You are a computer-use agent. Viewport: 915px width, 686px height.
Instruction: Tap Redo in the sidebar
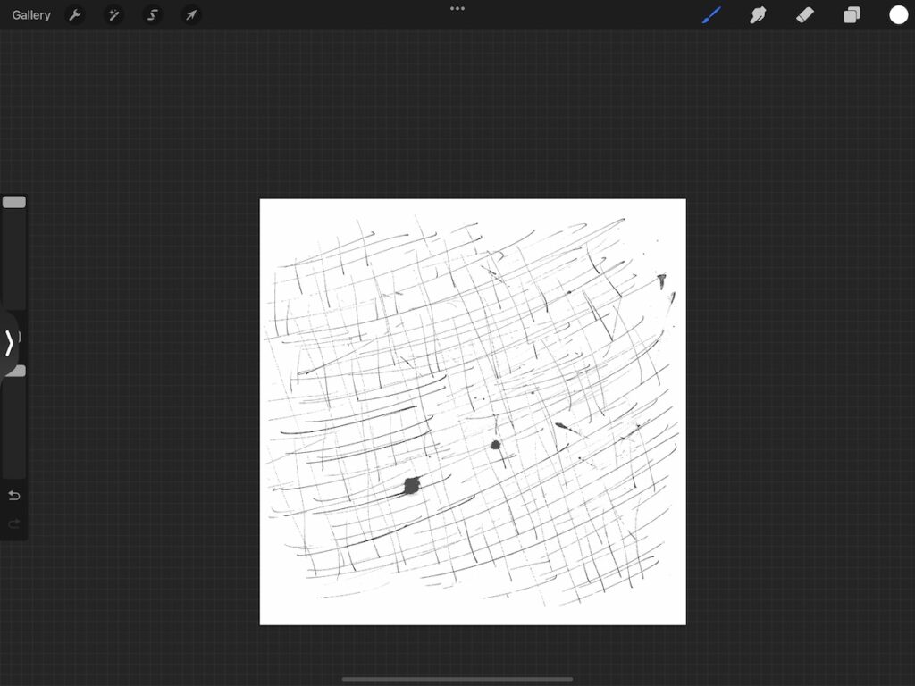(x=13, y=523)
